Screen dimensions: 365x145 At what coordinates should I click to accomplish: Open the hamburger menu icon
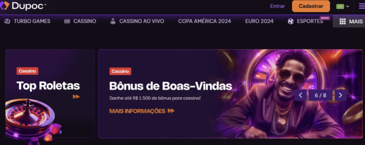point(362,6)
